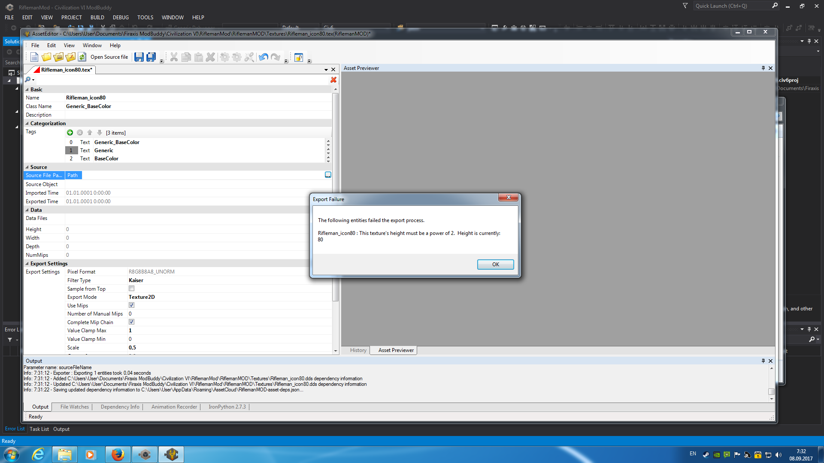The width and height of the screenshot is (824, 463).
Task: Click the Steam tray icon
Action: click(706, 455)
